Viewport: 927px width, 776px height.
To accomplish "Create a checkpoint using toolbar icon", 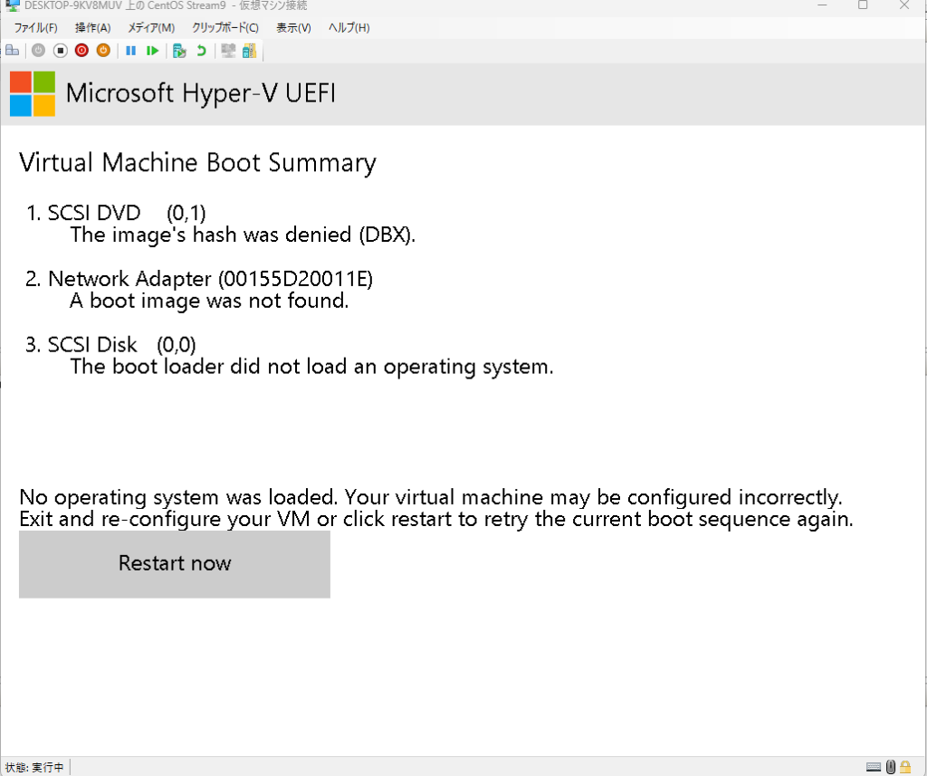I will click(179, 51).
